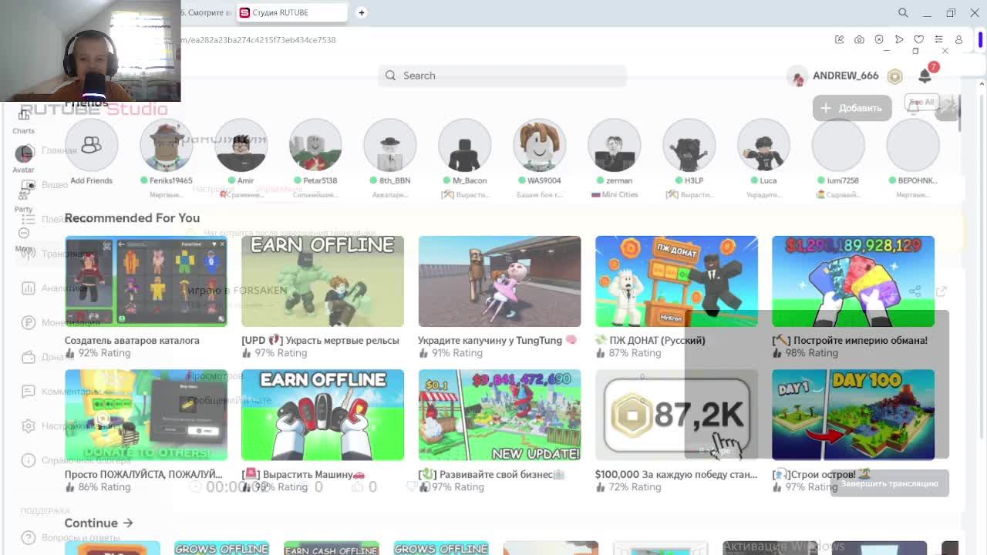This screenshot has height=555, width=987.
Task: Open friend WAS9004's avatar
Action: coord(540,145)
